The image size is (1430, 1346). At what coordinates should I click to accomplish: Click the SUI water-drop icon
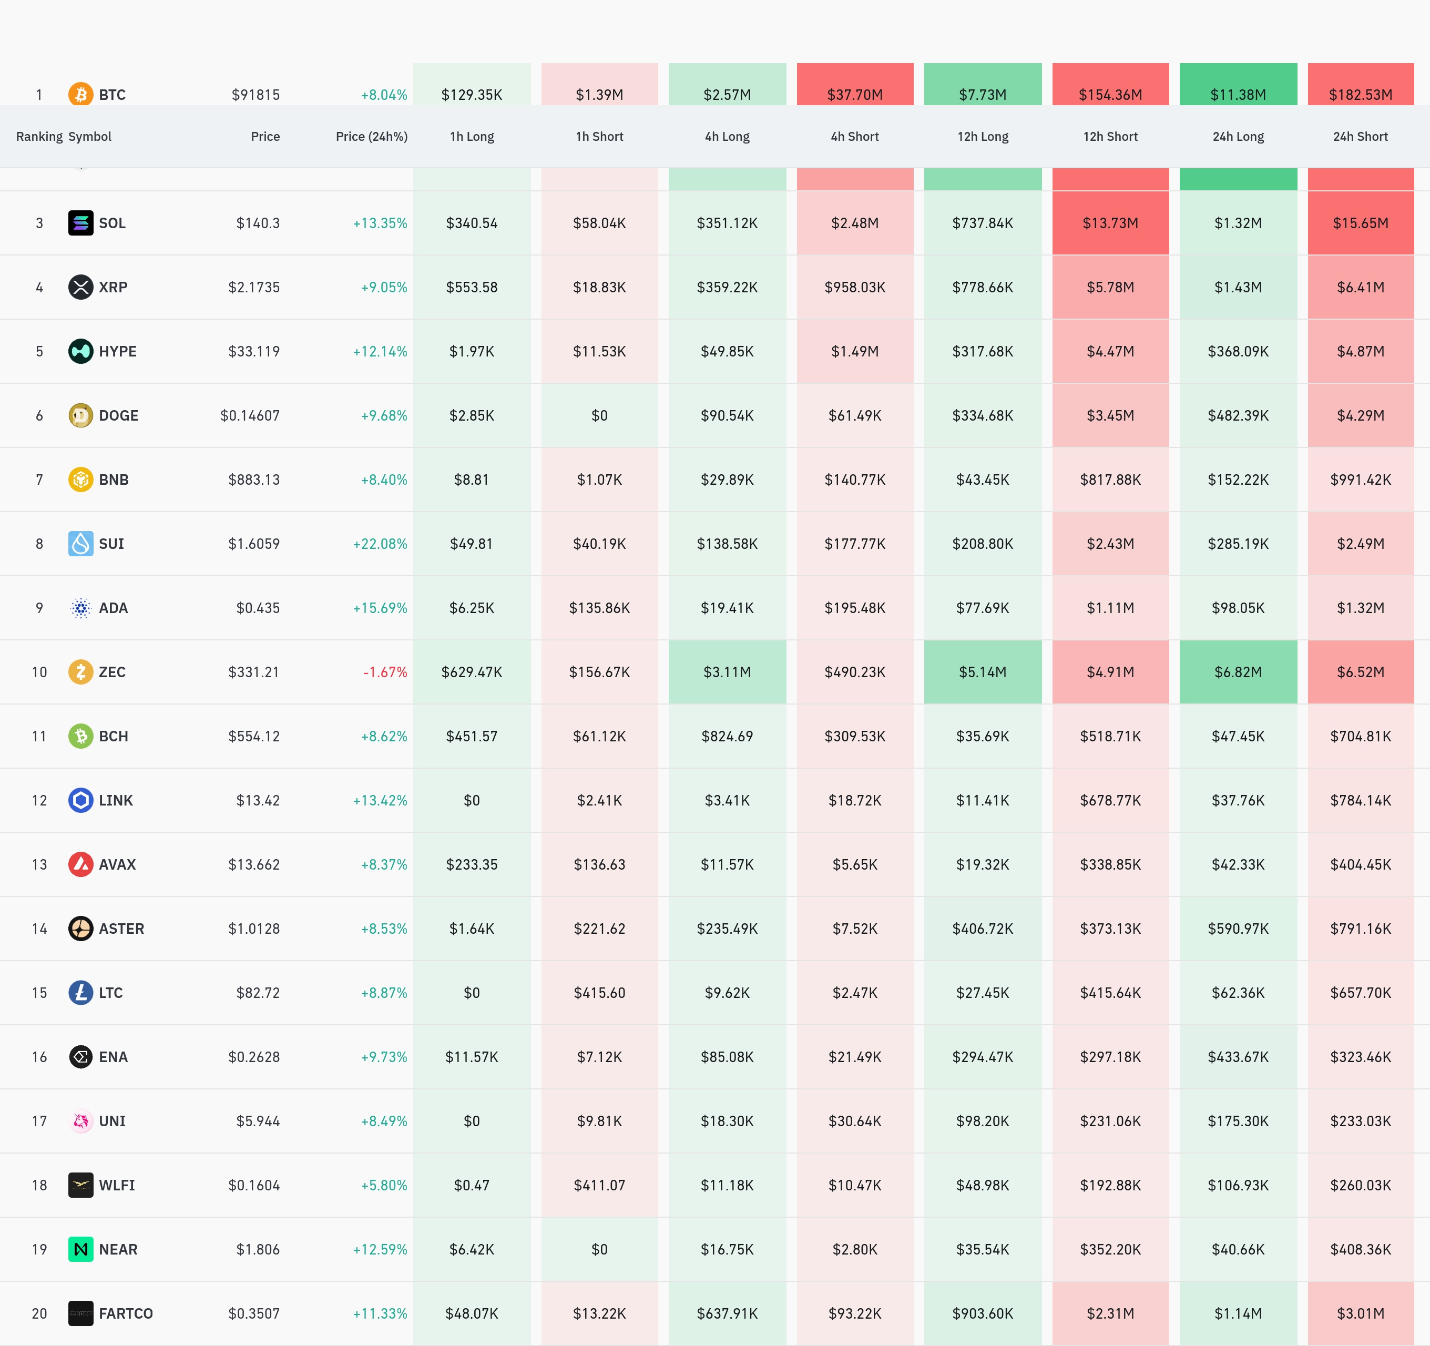[x=80, y=543]
